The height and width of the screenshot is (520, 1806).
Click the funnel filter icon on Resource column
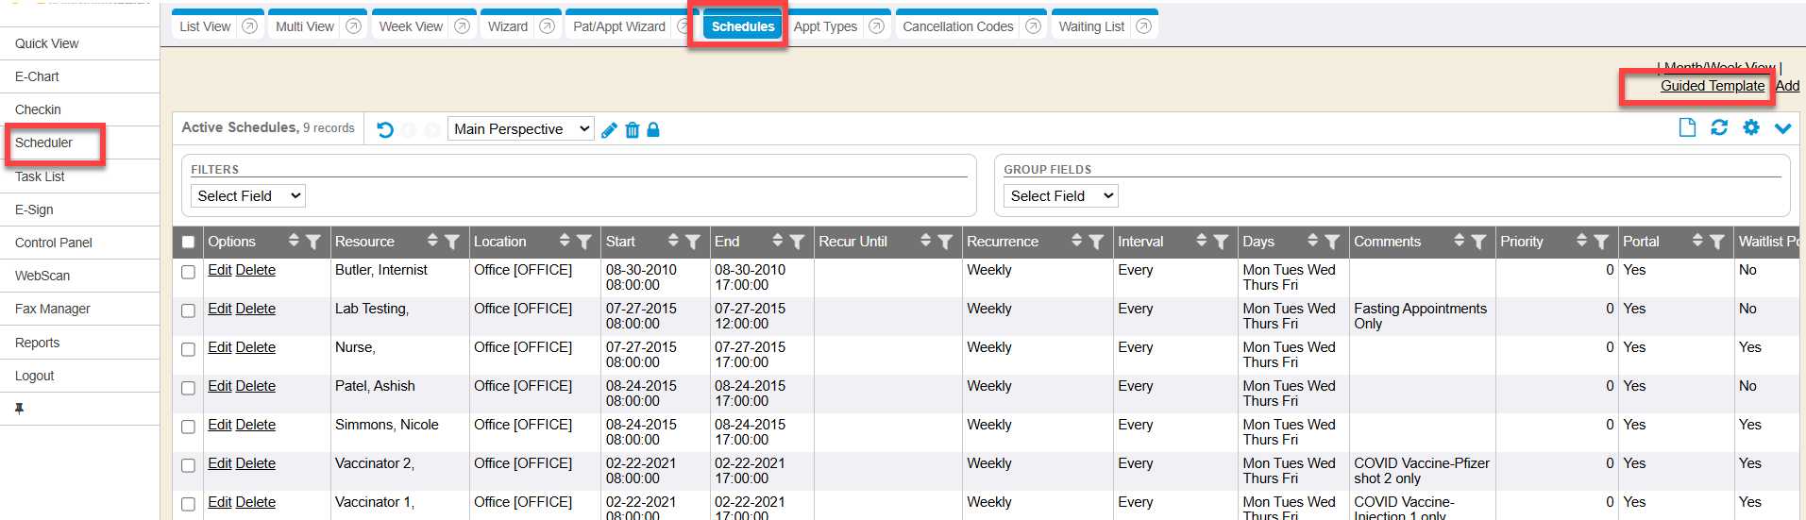452,242
